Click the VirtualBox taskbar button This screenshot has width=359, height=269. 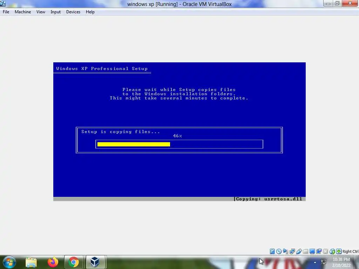95,262
